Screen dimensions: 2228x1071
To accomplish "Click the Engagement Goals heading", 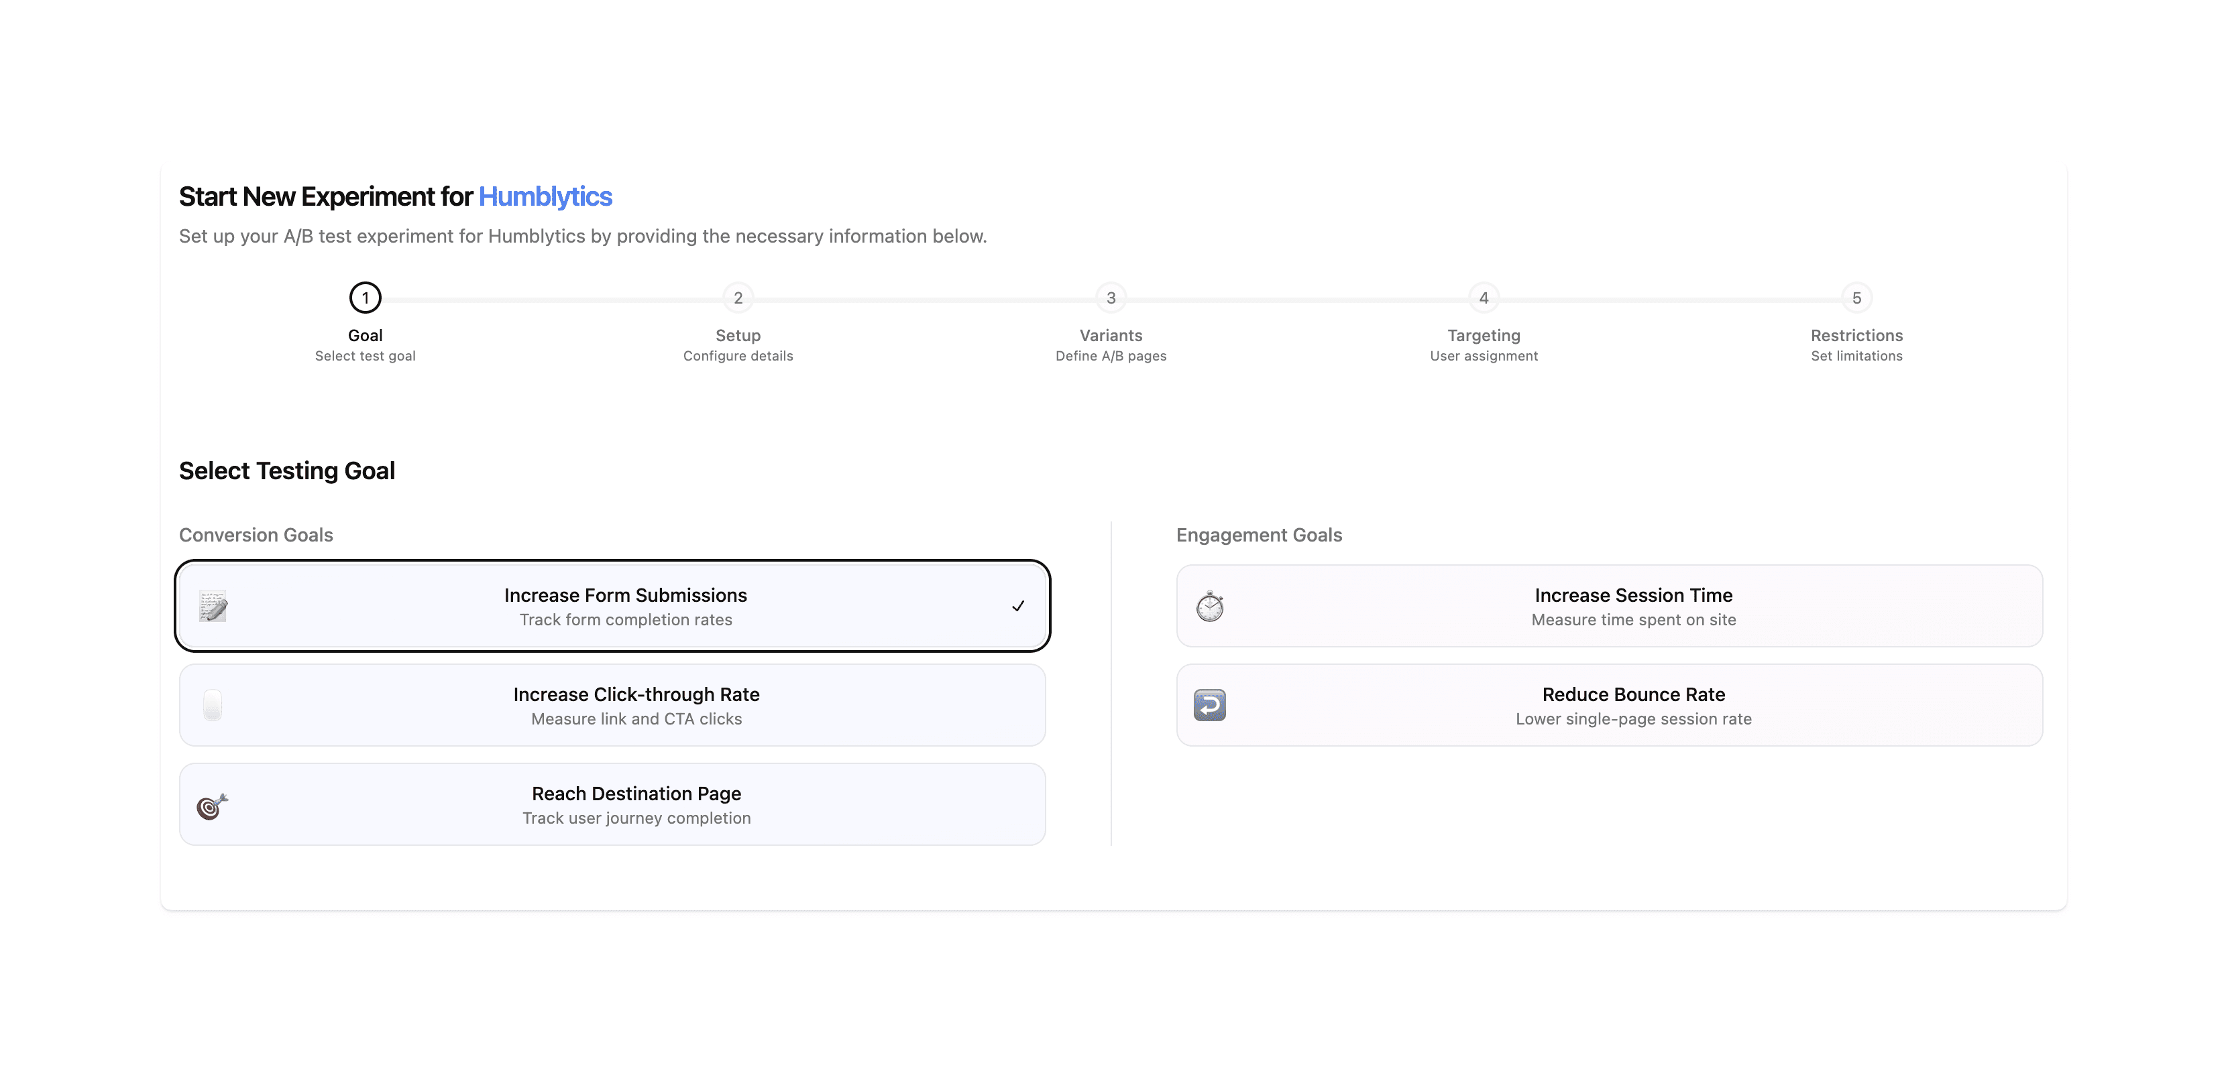I will [x=1260, y=535].
